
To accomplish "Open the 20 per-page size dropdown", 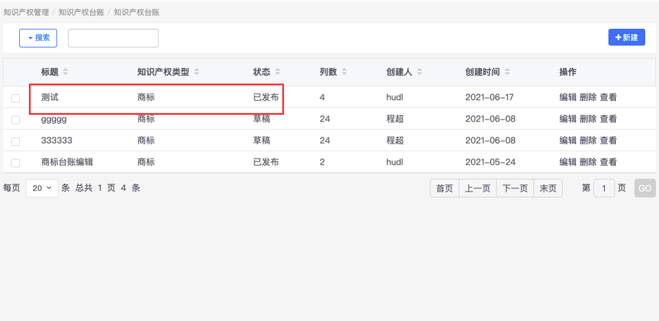I will pyautogui.click(x=42, y=188).
